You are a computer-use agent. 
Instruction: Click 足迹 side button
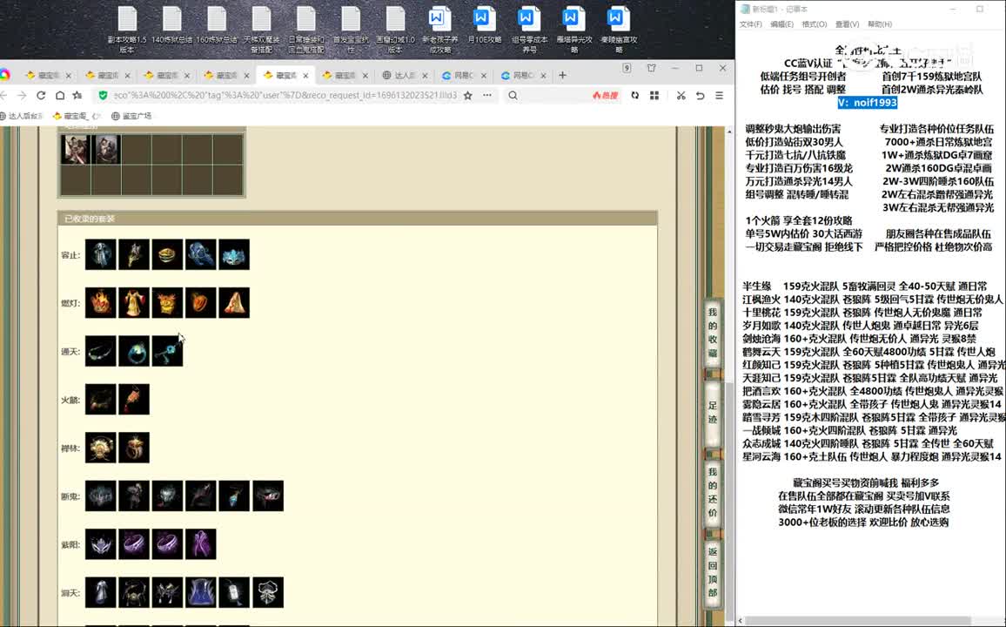coord(712,413)
